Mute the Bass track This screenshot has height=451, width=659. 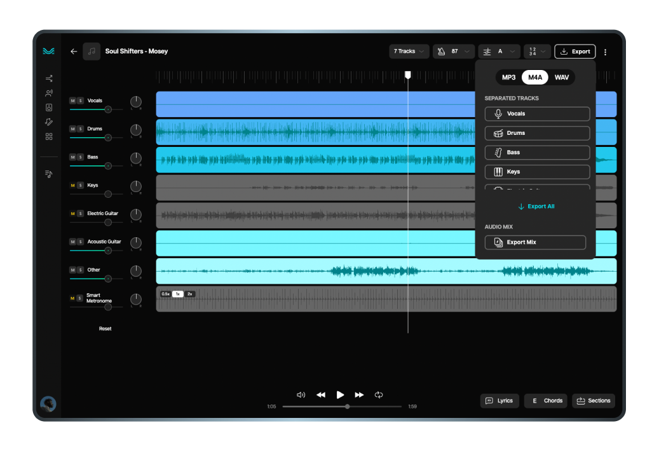pos(72,157)
